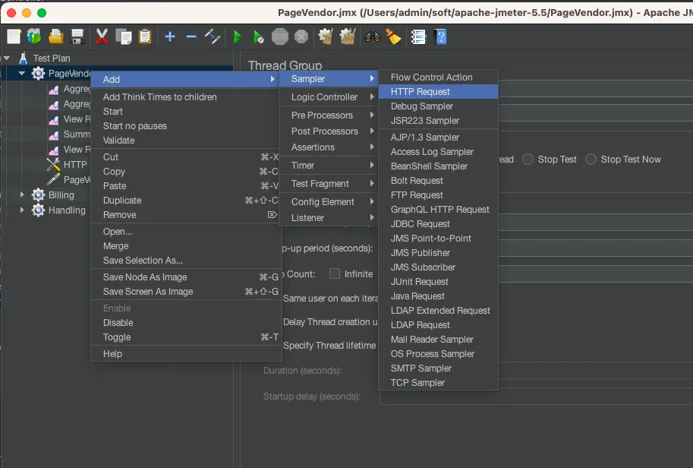Screen dimensions: 693x468
Task: Click the Clear All double broom icon
Action: click(348, 36)
